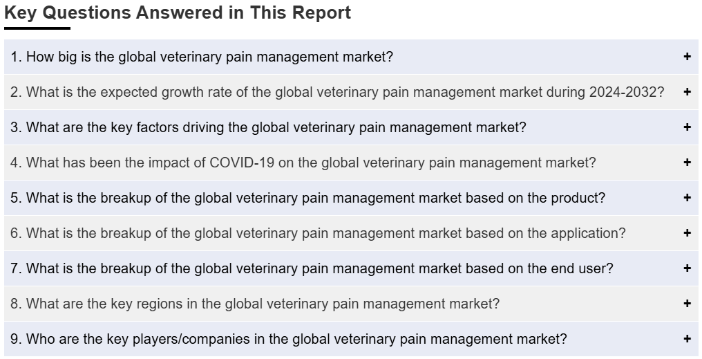This screenshot has width=702, height=359.
Task: Expand 'key factors driving' question row
Action: [351, 127]
